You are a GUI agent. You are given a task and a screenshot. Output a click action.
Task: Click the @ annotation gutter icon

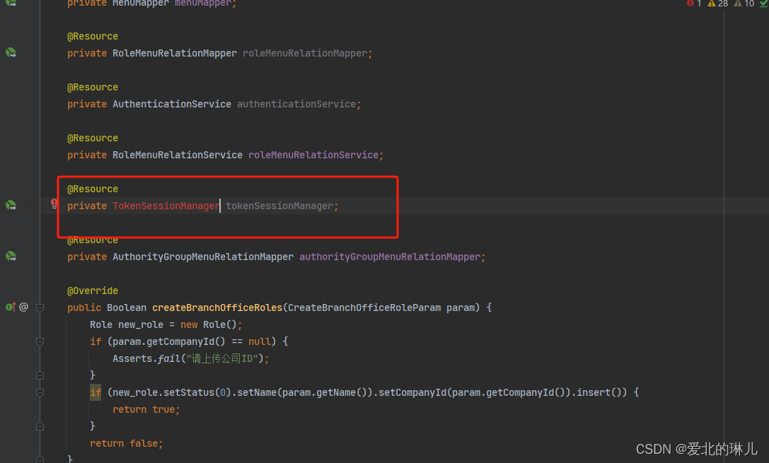click(x=23, y=307)
